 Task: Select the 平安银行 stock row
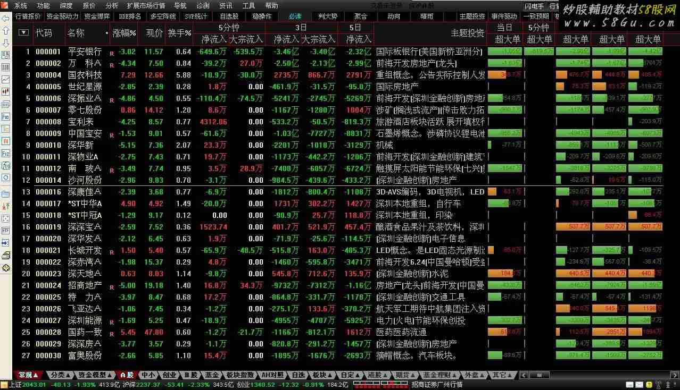337,52
